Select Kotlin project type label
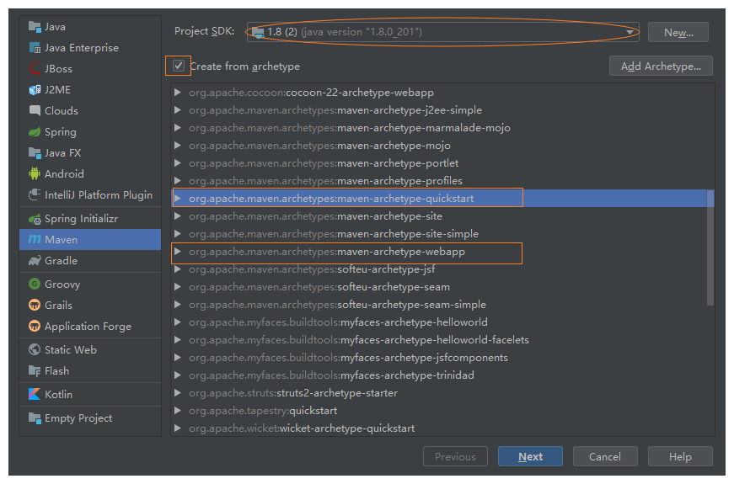Image resolution: width=734 pixels, height=484 pixels. [58, 394]
